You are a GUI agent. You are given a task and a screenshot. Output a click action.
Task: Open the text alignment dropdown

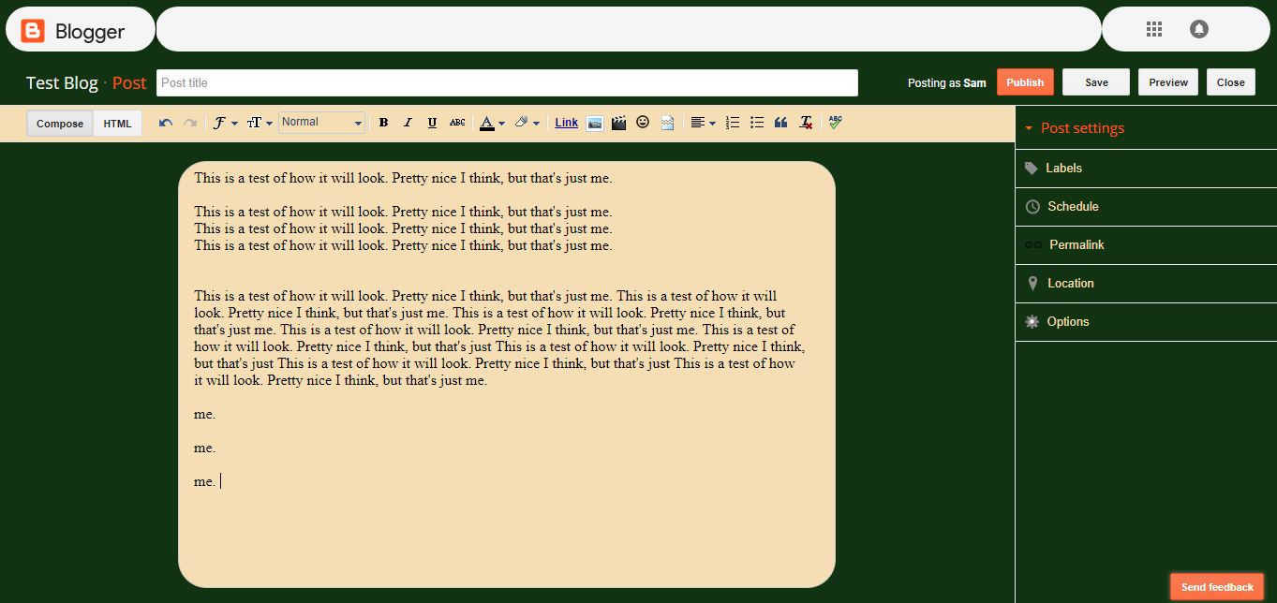pyautogui.click(x=703, y=123)
